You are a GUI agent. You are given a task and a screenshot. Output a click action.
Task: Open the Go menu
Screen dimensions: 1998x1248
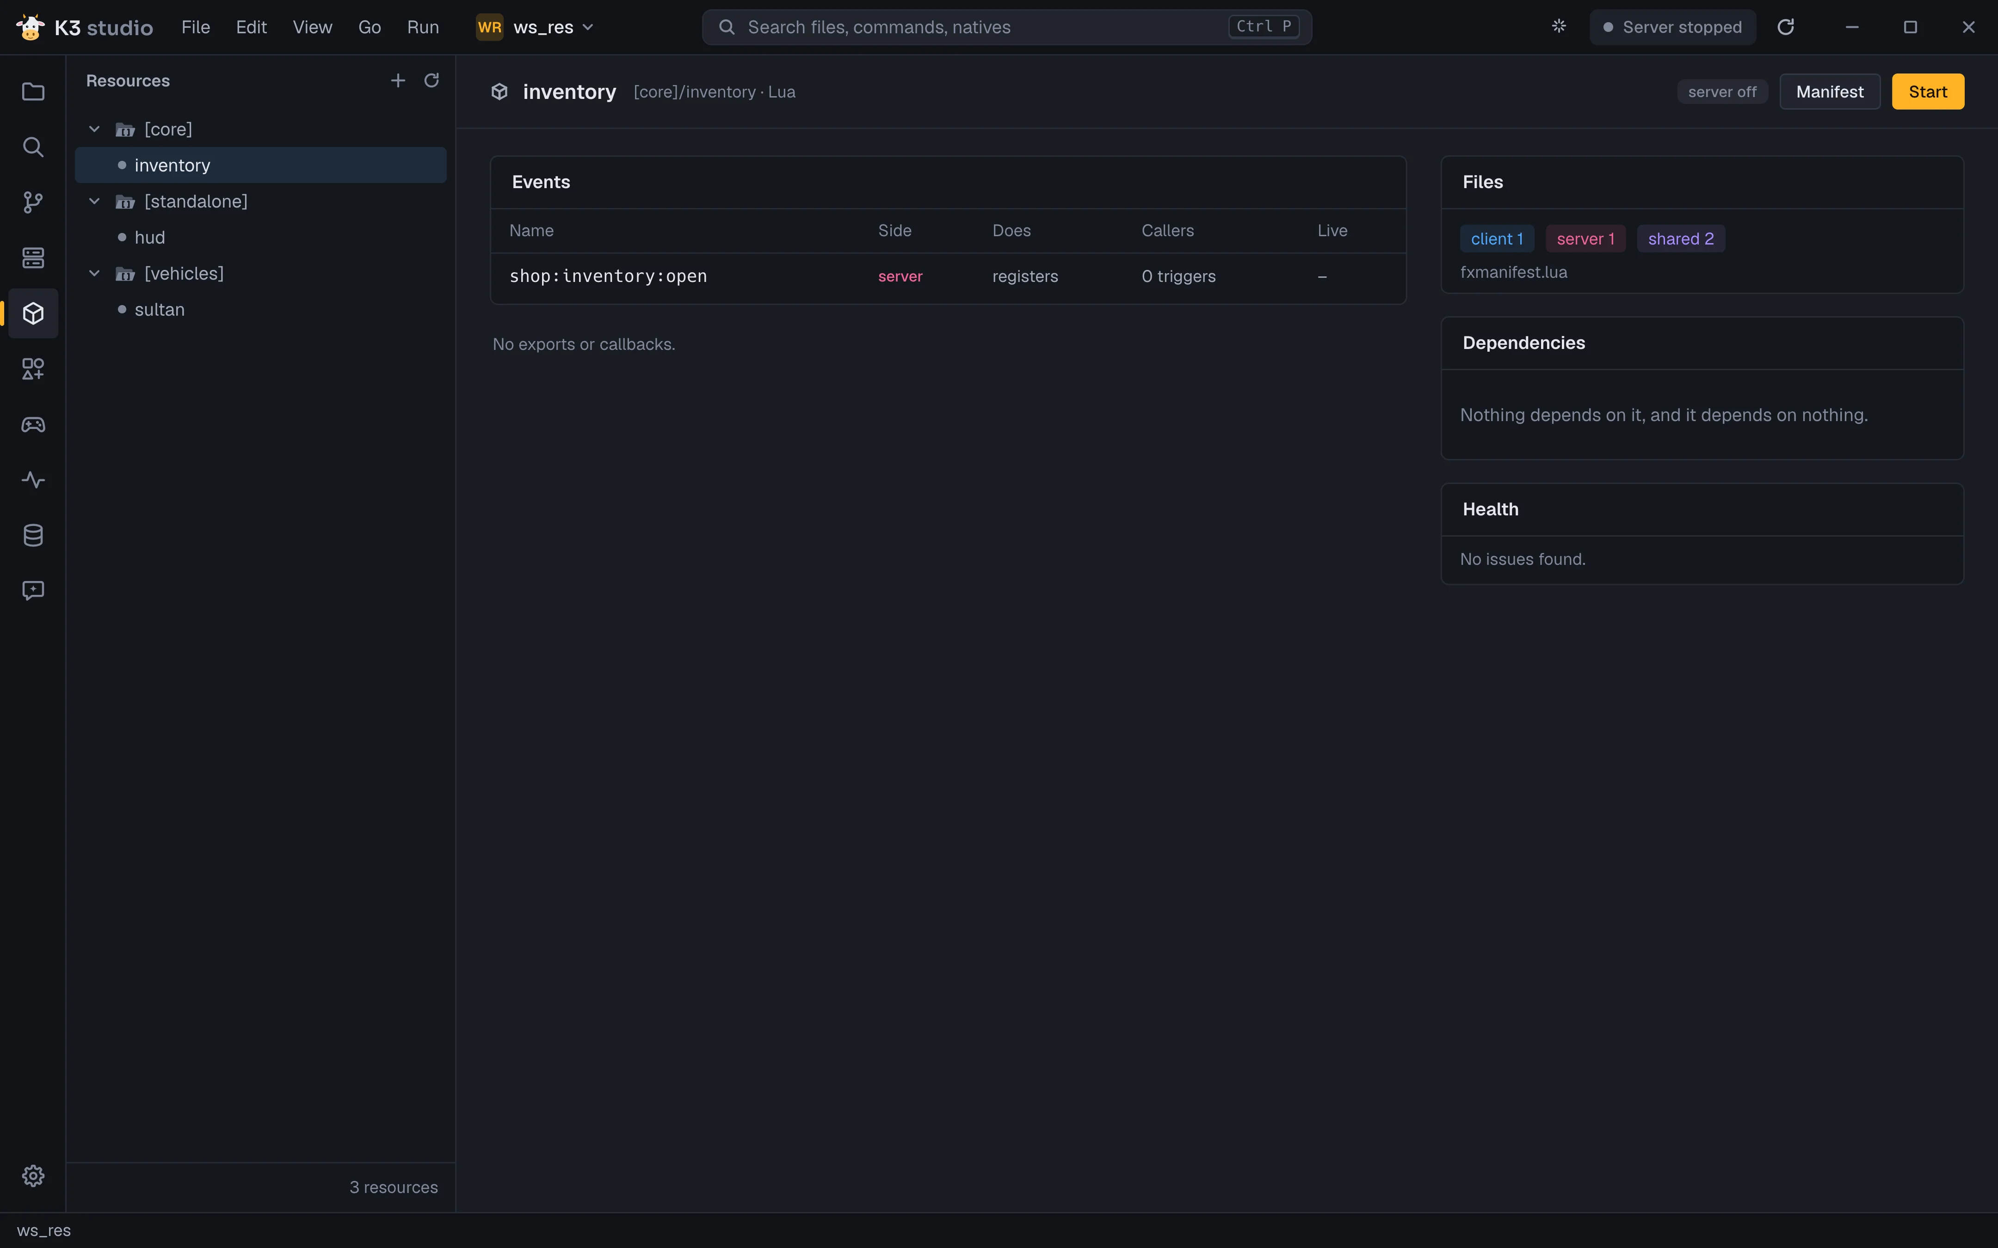[x=369, y=27]
